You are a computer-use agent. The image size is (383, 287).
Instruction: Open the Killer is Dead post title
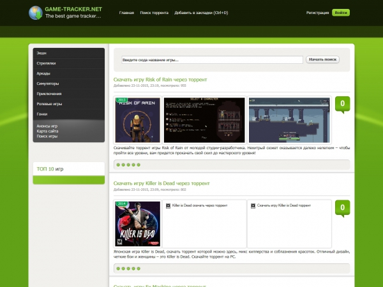pos(161,183)
